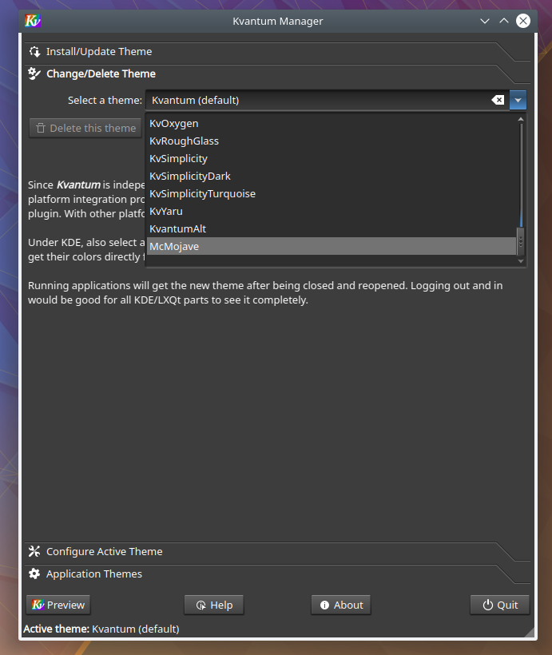Choose McMojave from the theme list
This screenshot has height=655, width=552.
pos(332,247)
